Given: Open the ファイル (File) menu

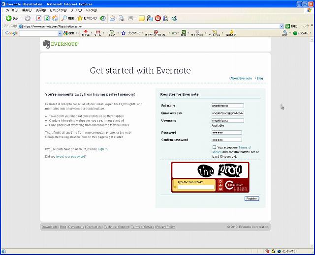Looking at the screenshot, I should (12, 10).
